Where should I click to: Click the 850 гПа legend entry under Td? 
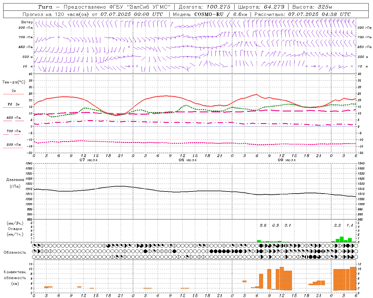(x=14, y=118)
